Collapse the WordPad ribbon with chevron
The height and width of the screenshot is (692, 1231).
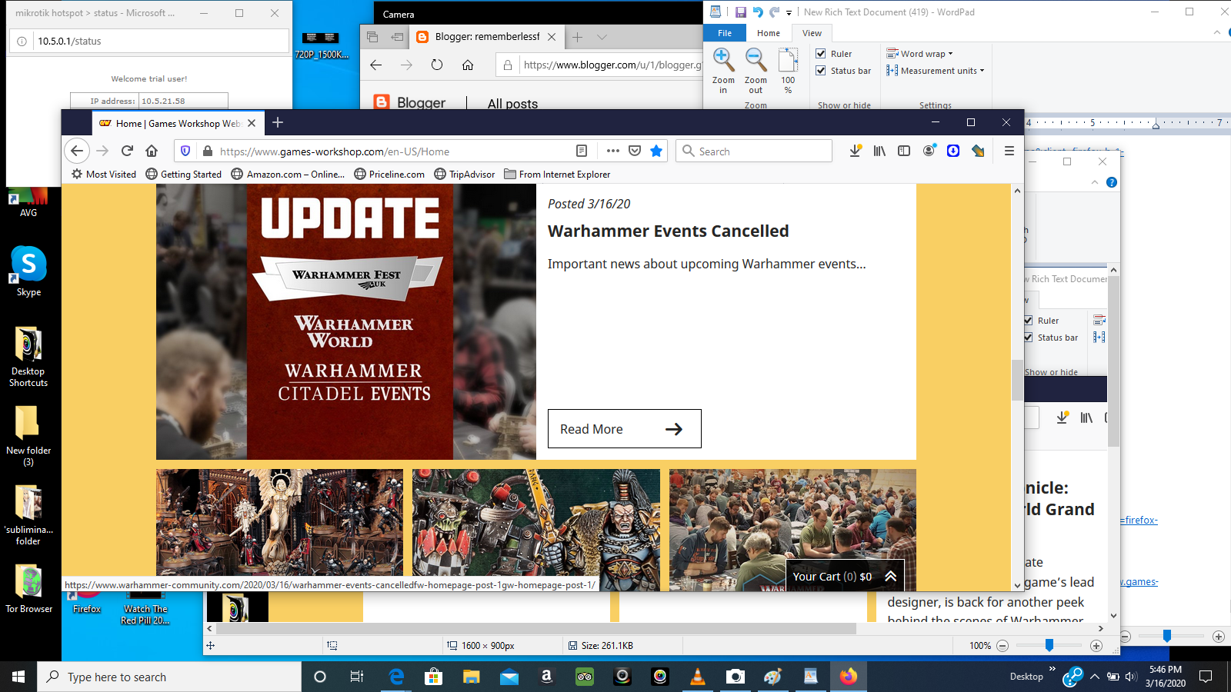[x=1216, y=33]
